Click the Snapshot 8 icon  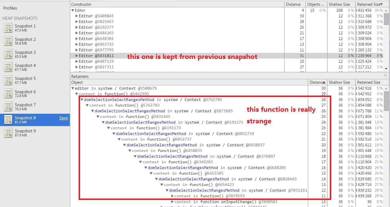pos(8,120)
